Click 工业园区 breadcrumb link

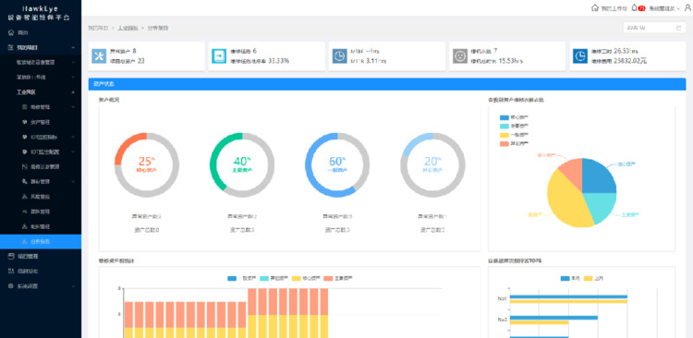click(x=128, y=28)
